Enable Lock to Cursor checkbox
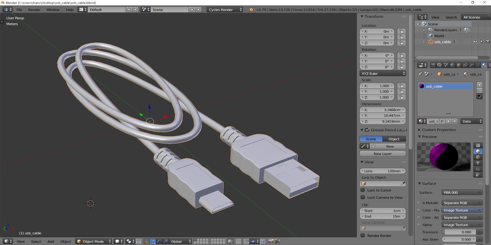 click(363, 190)
